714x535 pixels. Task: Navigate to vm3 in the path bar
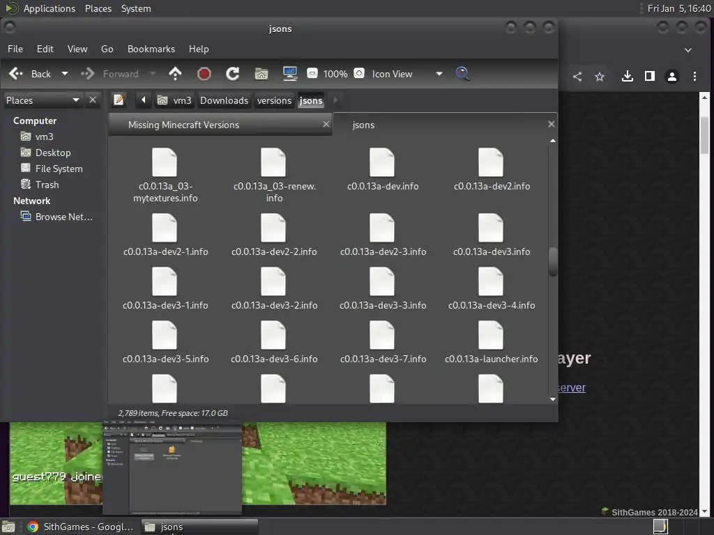(x=174, y=100)
